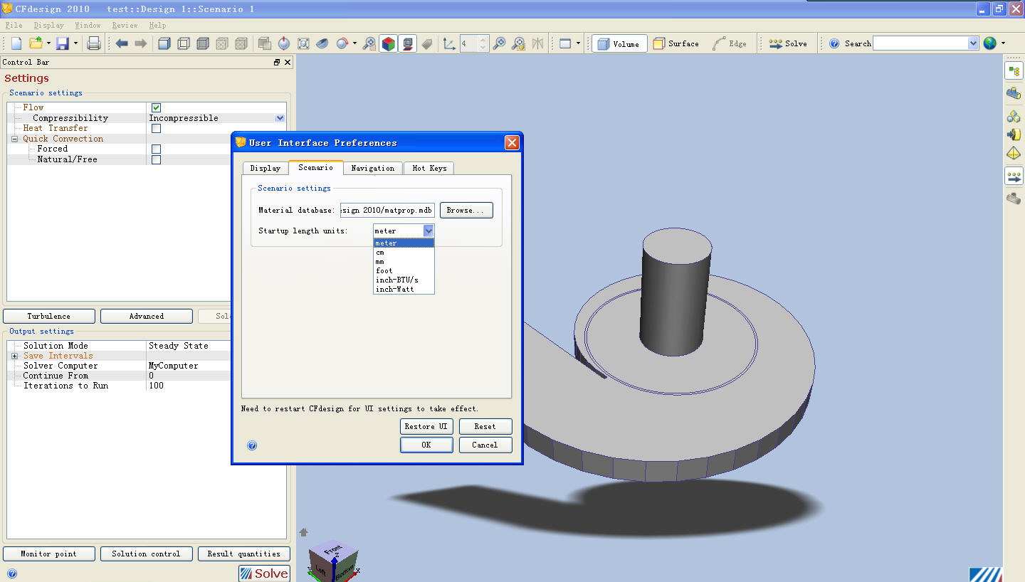Viewport: 1025px width, 582px height.
Task: Click the Open folder icon
Action: point(36,43)
